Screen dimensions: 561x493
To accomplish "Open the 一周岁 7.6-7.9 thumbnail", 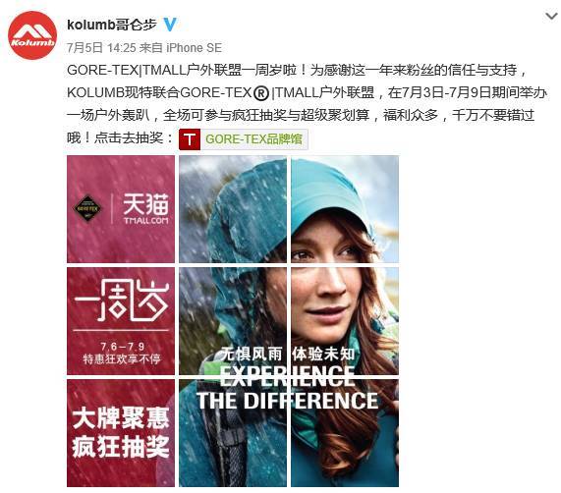I will [x=121, y=321].
